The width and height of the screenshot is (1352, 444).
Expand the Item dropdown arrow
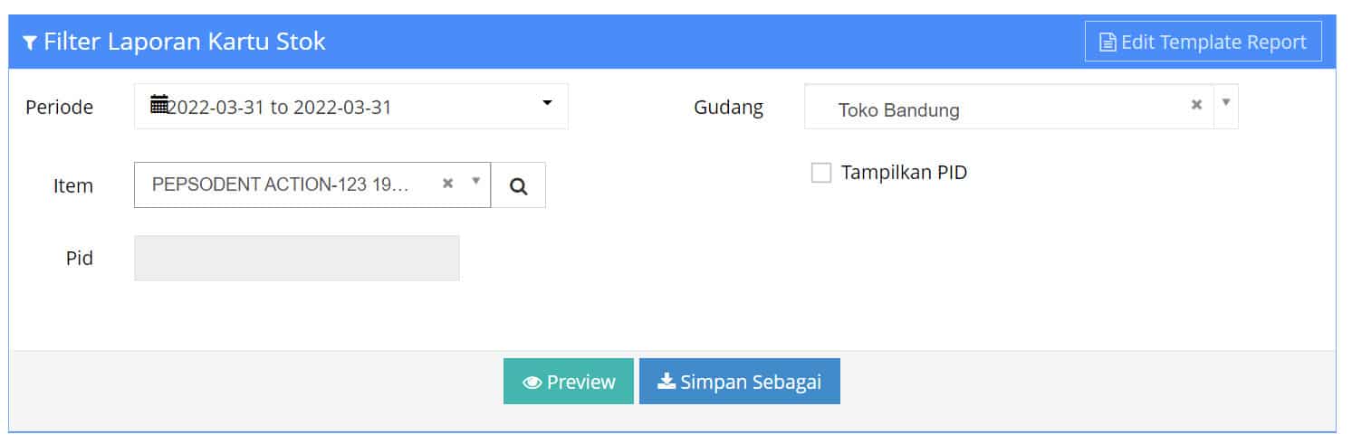[x=476, y=182]
